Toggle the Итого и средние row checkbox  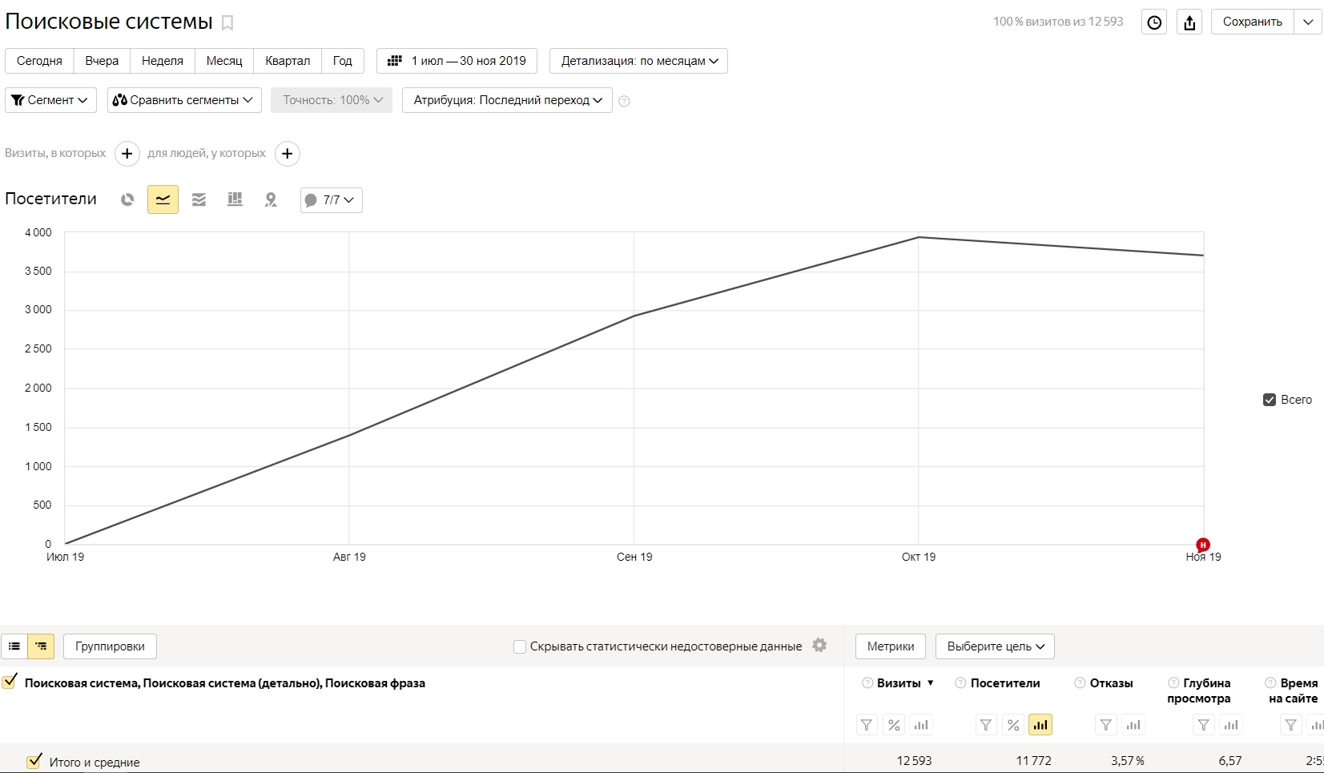pos(34,762)
